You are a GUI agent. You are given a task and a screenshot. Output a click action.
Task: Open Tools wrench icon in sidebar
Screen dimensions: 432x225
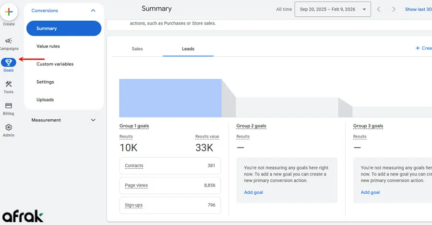pos(9,85)
